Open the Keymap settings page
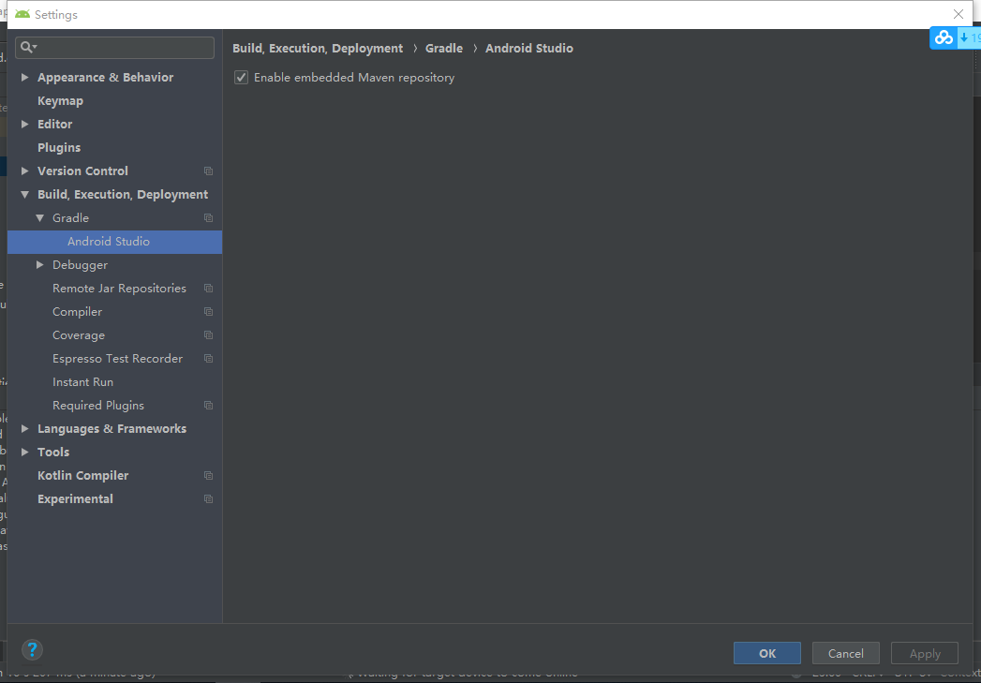This screenshot has width=981, height=683. pos(60,100)
